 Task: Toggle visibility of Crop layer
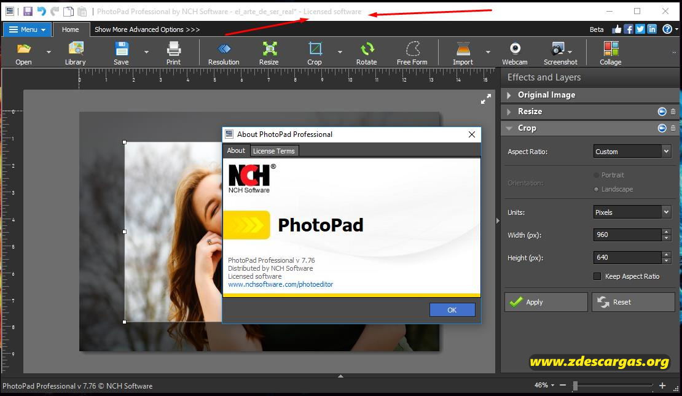coord(662,128)
